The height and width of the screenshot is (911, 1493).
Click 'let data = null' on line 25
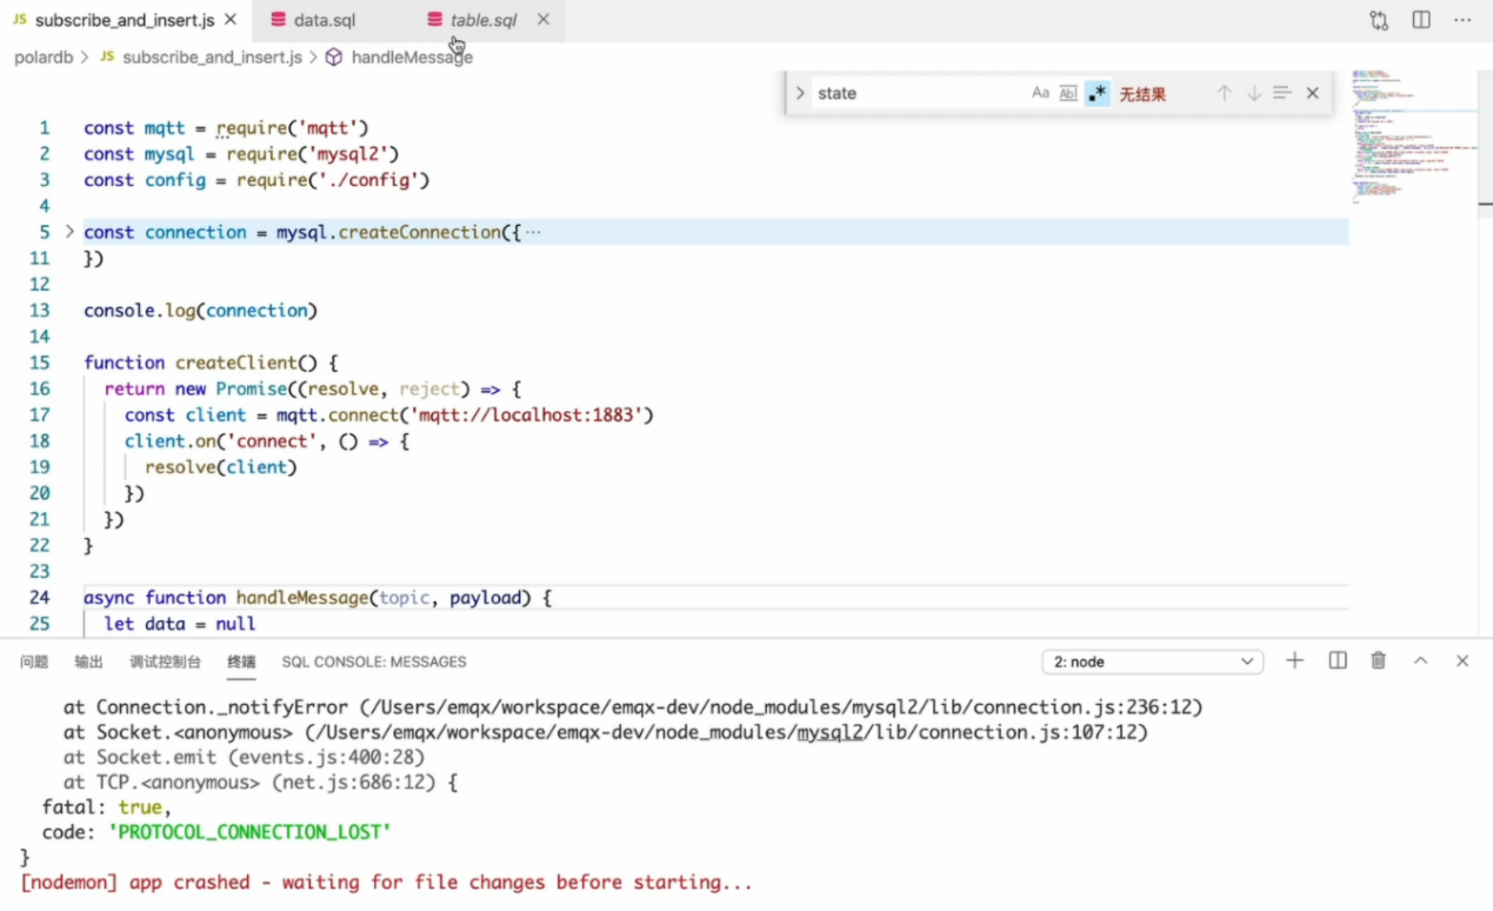180,624
